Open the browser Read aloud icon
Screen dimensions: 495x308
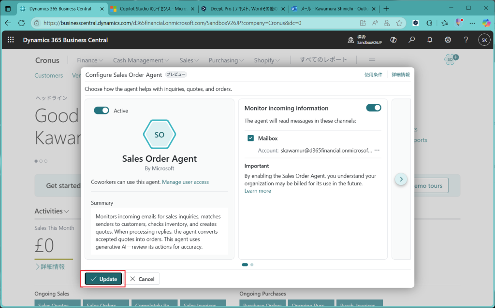click(x=375, y=23)
